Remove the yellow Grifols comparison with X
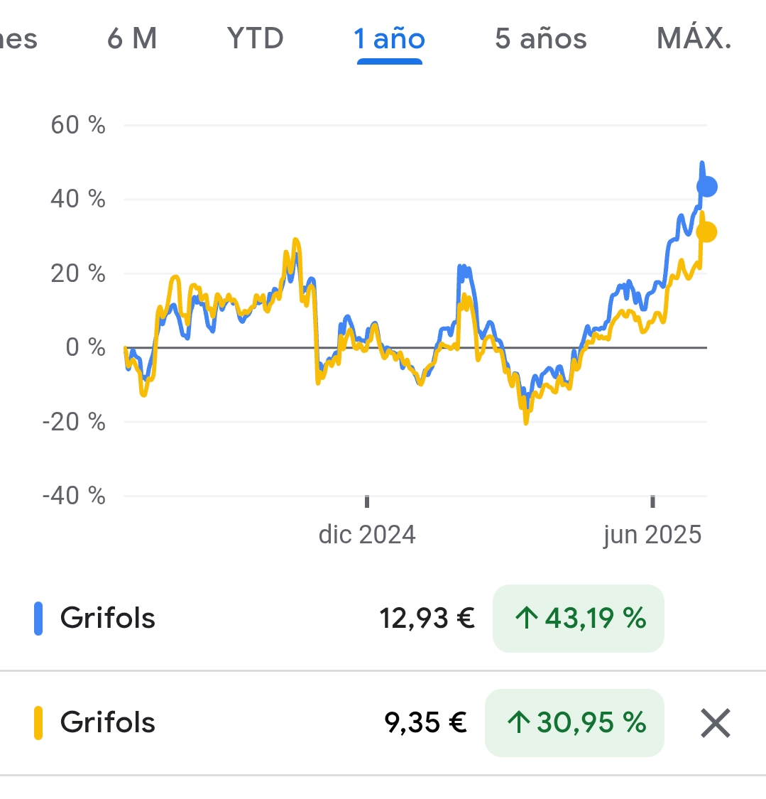 point(716,723)
